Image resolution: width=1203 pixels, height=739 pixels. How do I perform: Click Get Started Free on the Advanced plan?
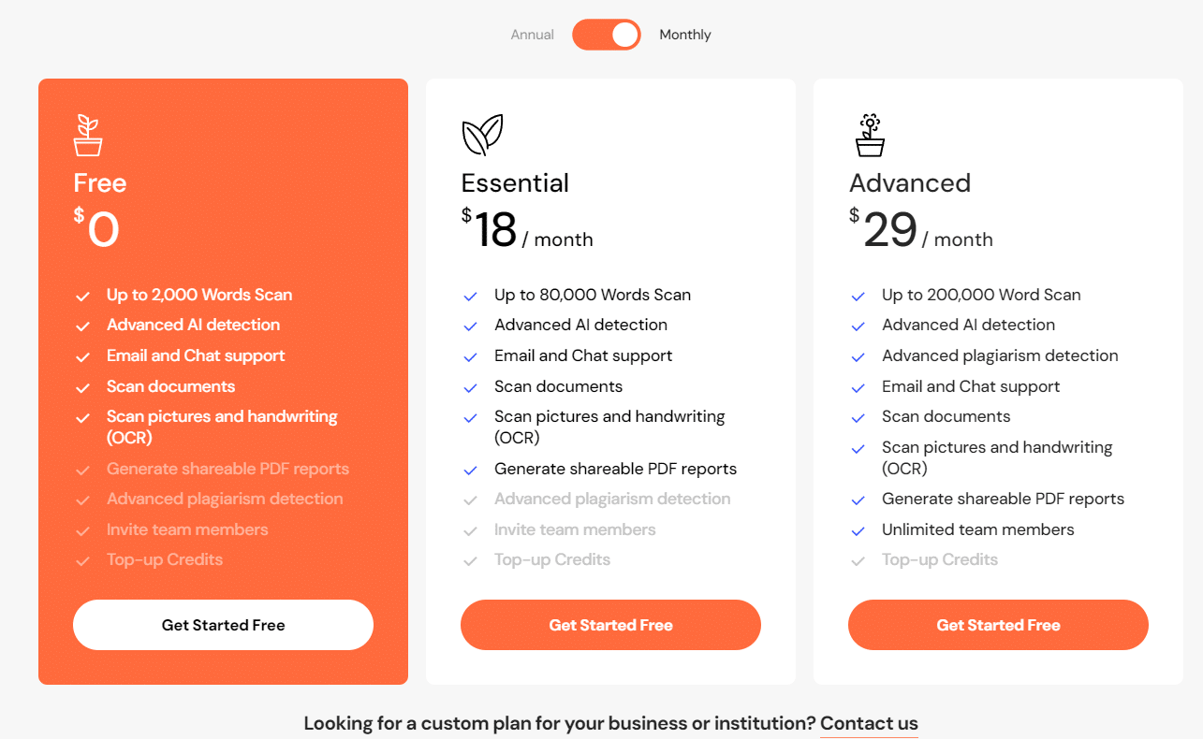(x=998, y=625)
